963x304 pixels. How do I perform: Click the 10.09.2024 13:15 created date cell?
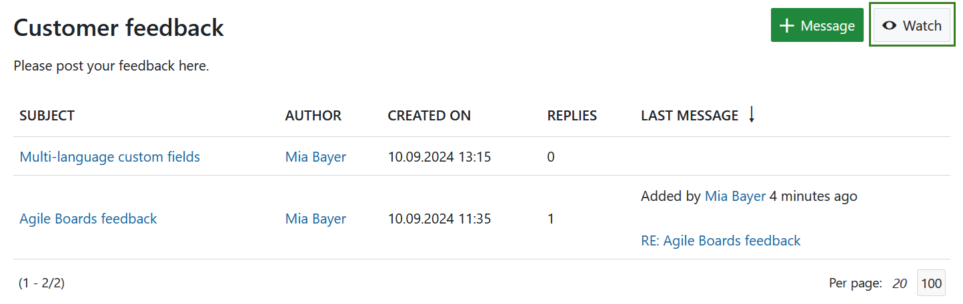439,157
